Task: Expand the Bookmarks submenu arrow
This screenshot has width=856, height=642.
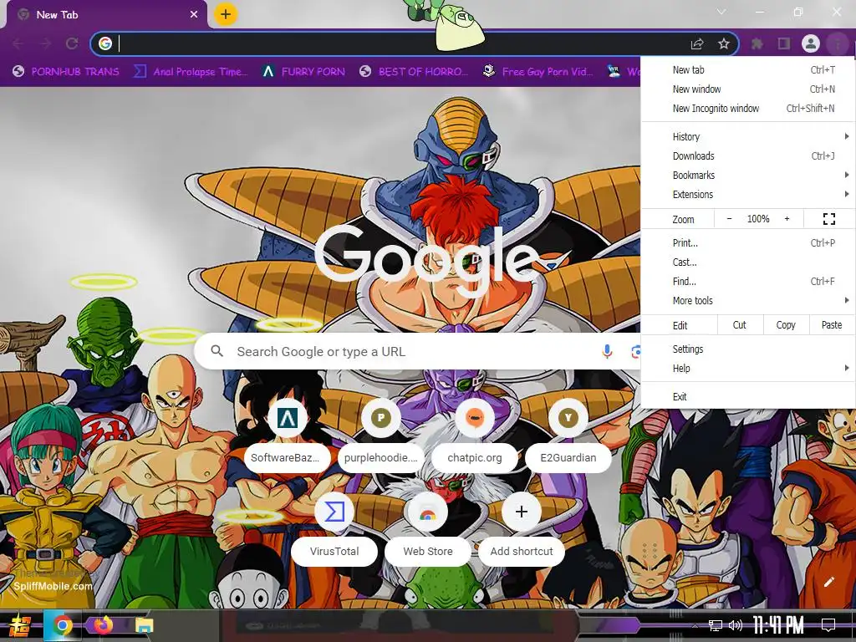Action: coord(846,176)
